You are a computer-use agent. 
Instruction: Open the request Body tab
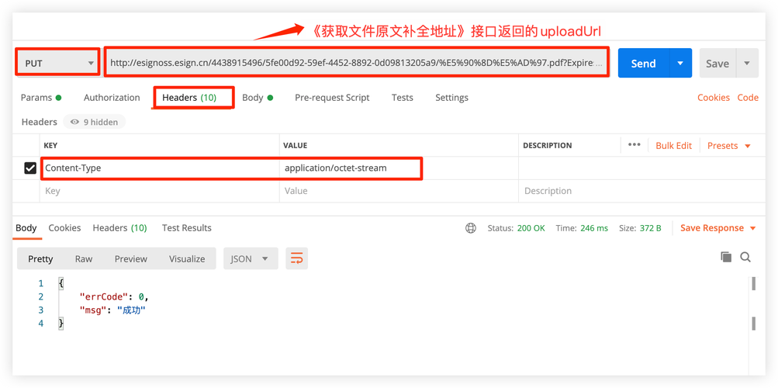pos(258,98)
